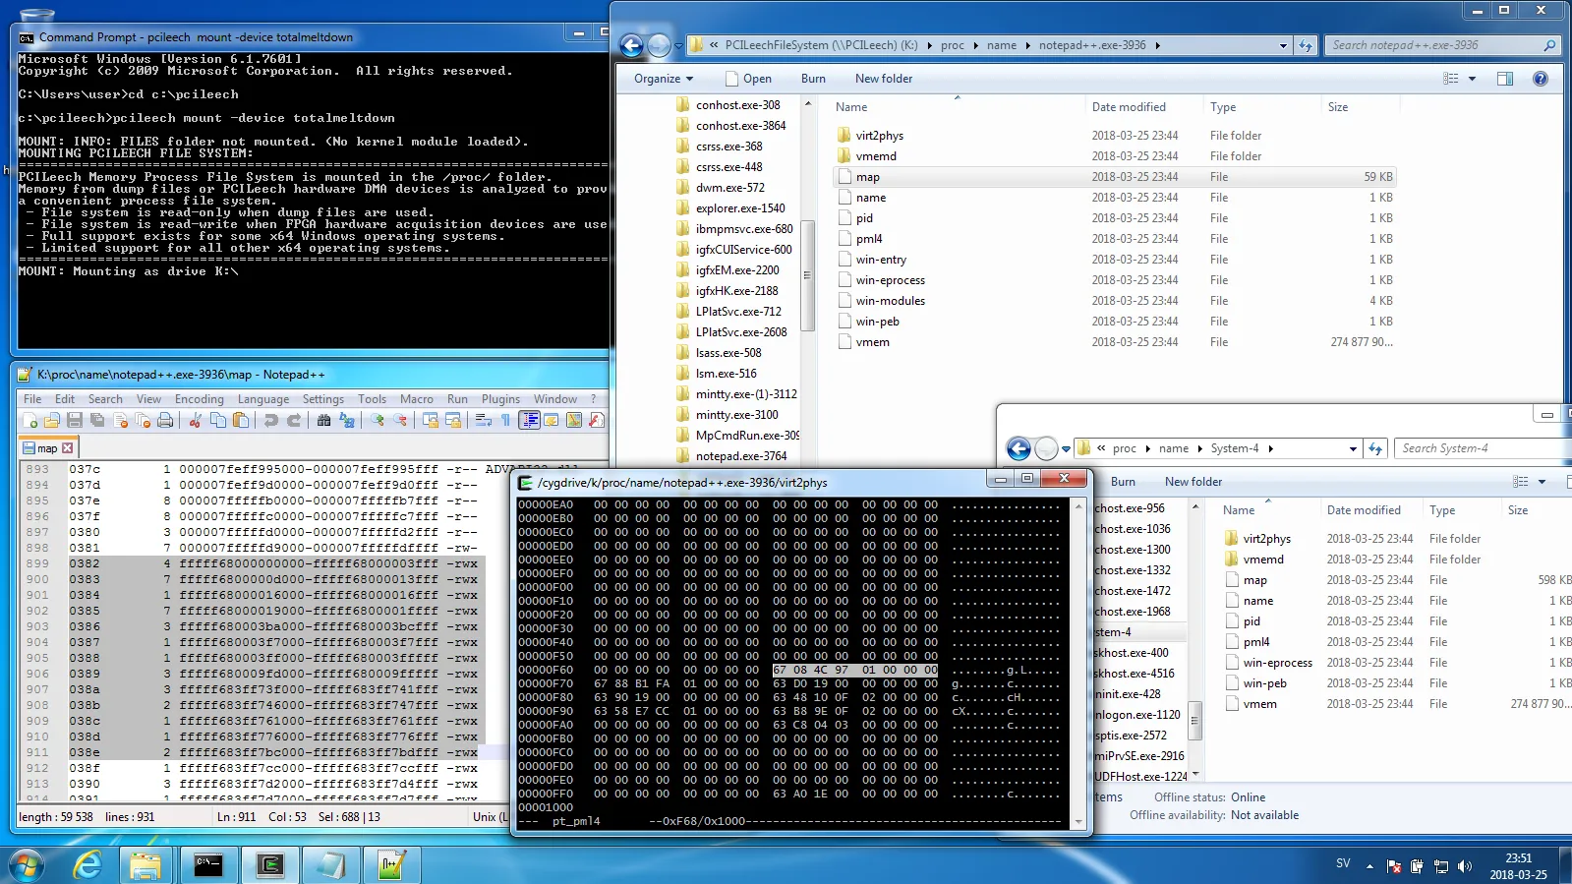Click the New file icon in Notepad++
This screenshot has width=1572, height=884.
click(x=29, y=421)
